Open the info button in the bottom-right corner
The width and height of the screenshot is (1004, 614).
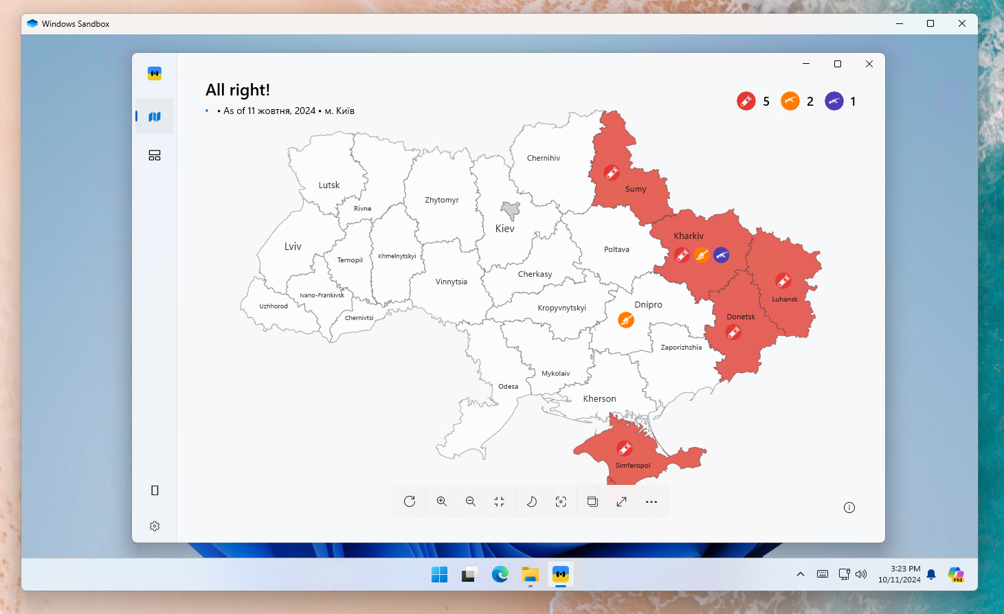[849, 508]
